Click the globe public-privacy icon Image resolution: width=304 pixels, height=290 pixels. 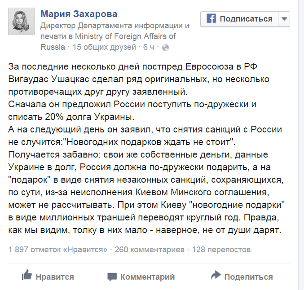[x=165, y=47]
